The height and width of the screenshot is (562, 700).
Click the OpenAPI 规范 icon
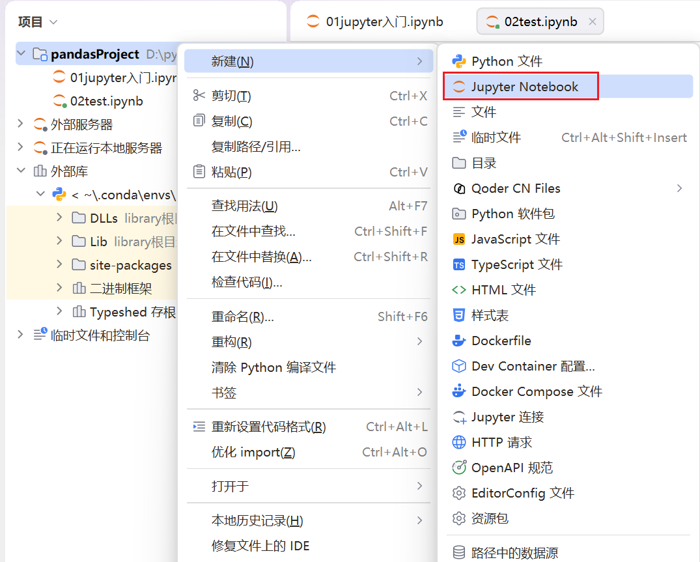tap(459, 468)
